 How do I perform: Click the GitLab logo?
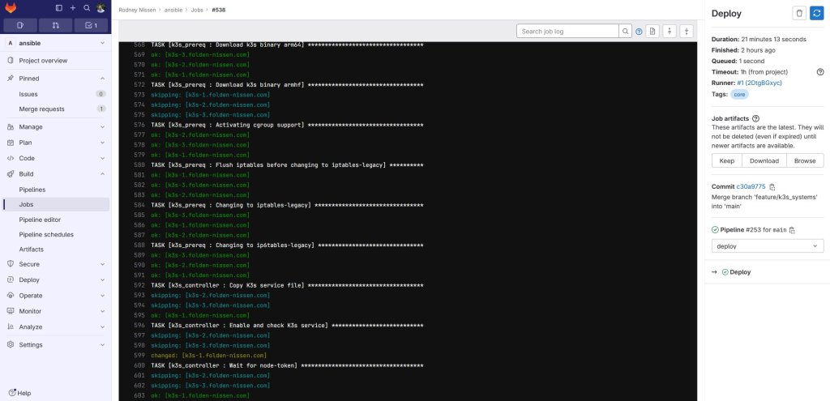(11, 7)
